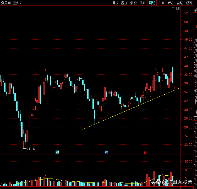
Task: Click the 返回 back button
Action: tap(189, 3)
